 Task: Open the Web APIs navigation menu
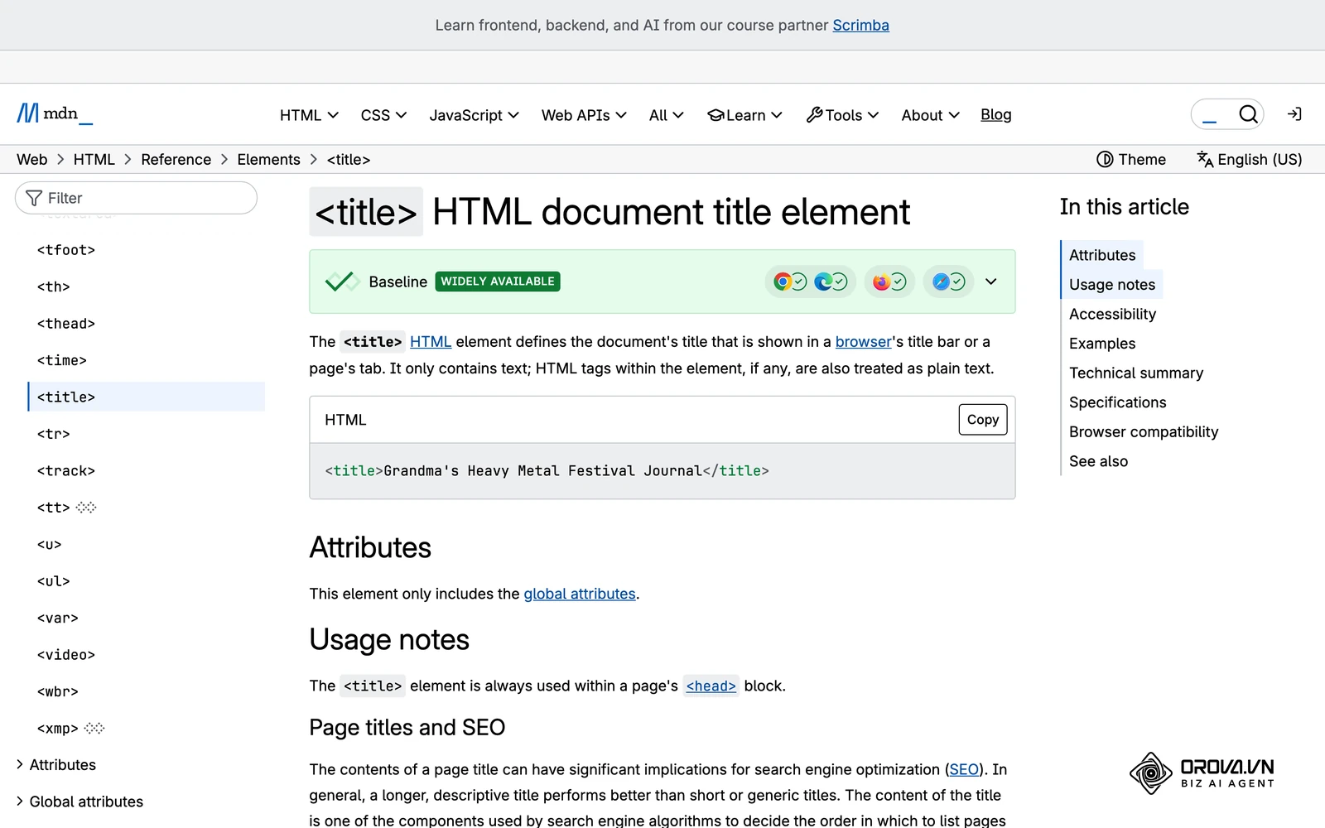click(x=584, y=115)
